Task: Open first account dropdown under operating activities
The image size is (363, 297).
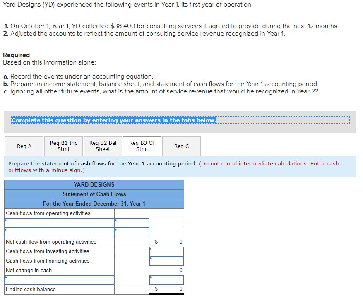Action: point(59,223)
